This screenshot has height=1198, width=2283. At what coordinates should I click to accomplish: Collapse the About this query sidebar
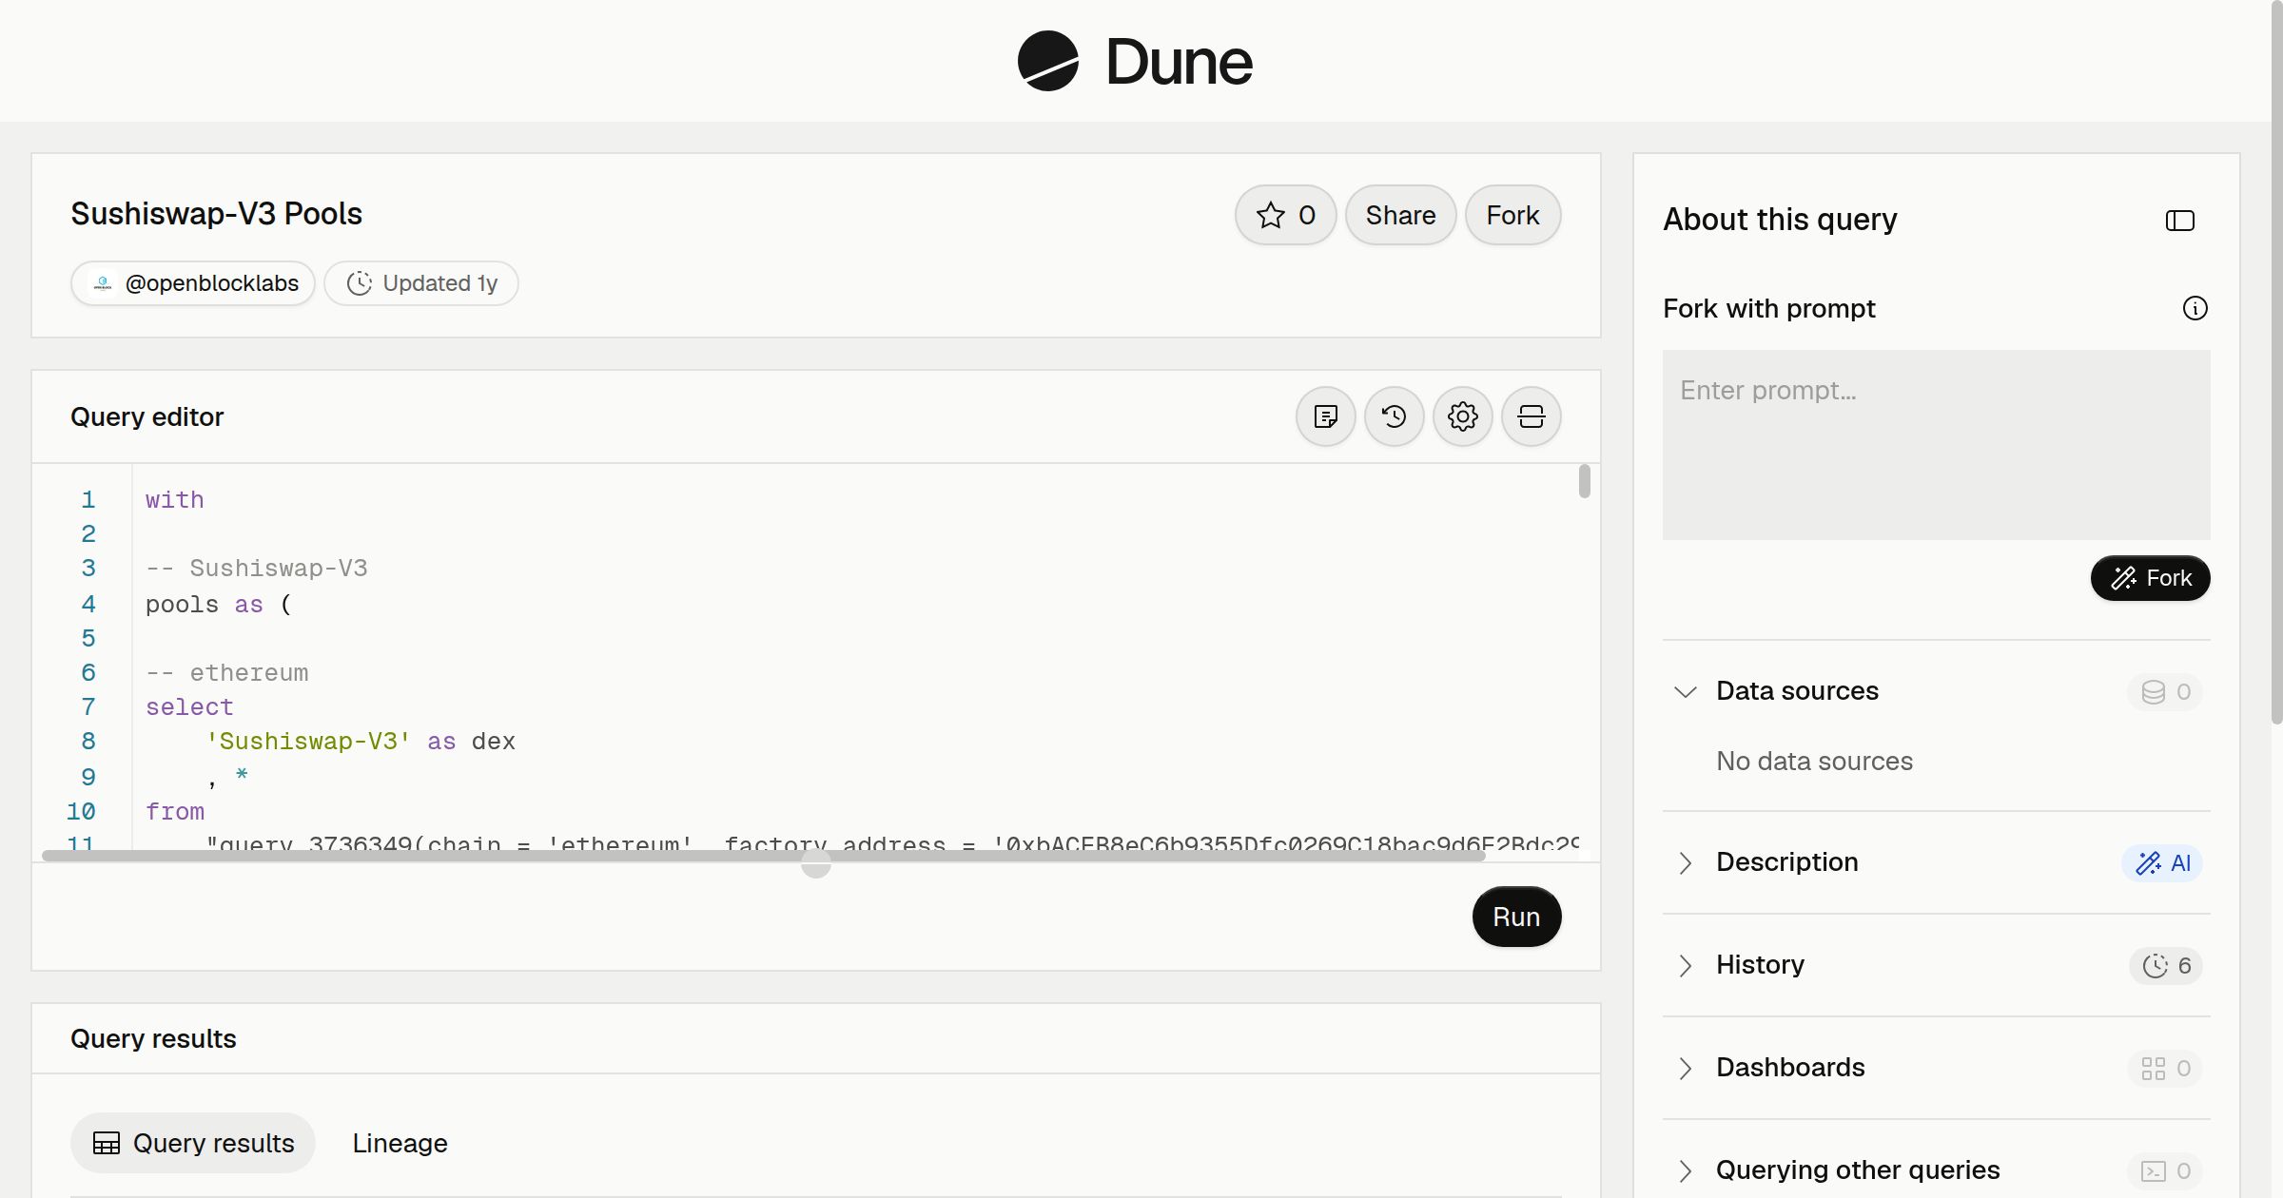pos(2179,221)
